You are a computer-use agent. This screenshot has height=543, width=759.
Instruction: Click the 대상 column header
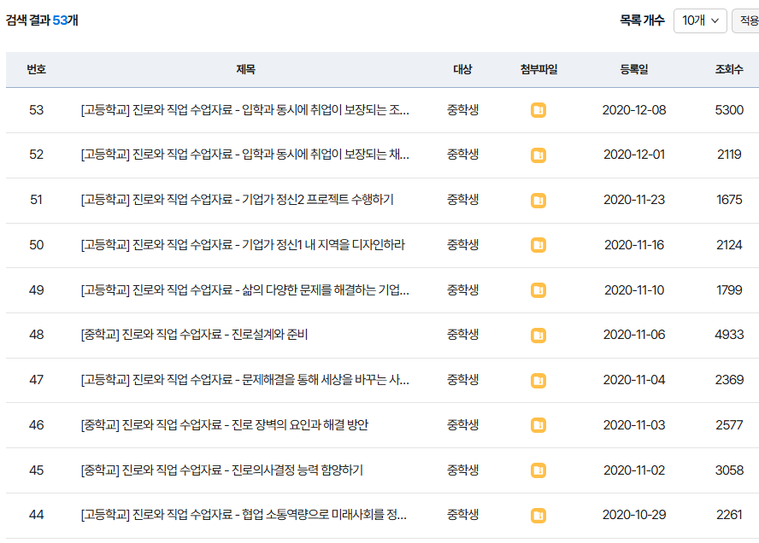coord(462,69)
